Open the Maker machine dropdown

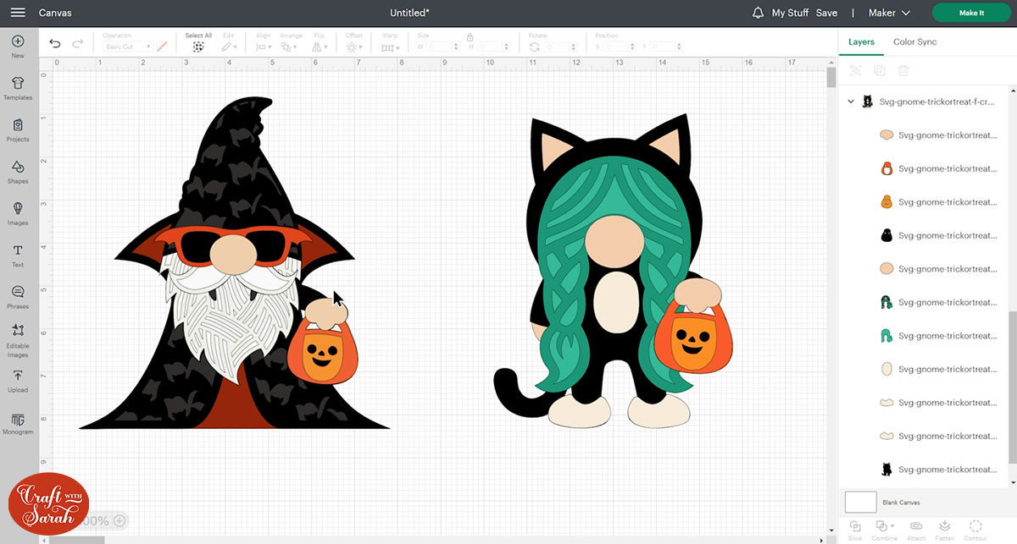click(x=889, y=13)
